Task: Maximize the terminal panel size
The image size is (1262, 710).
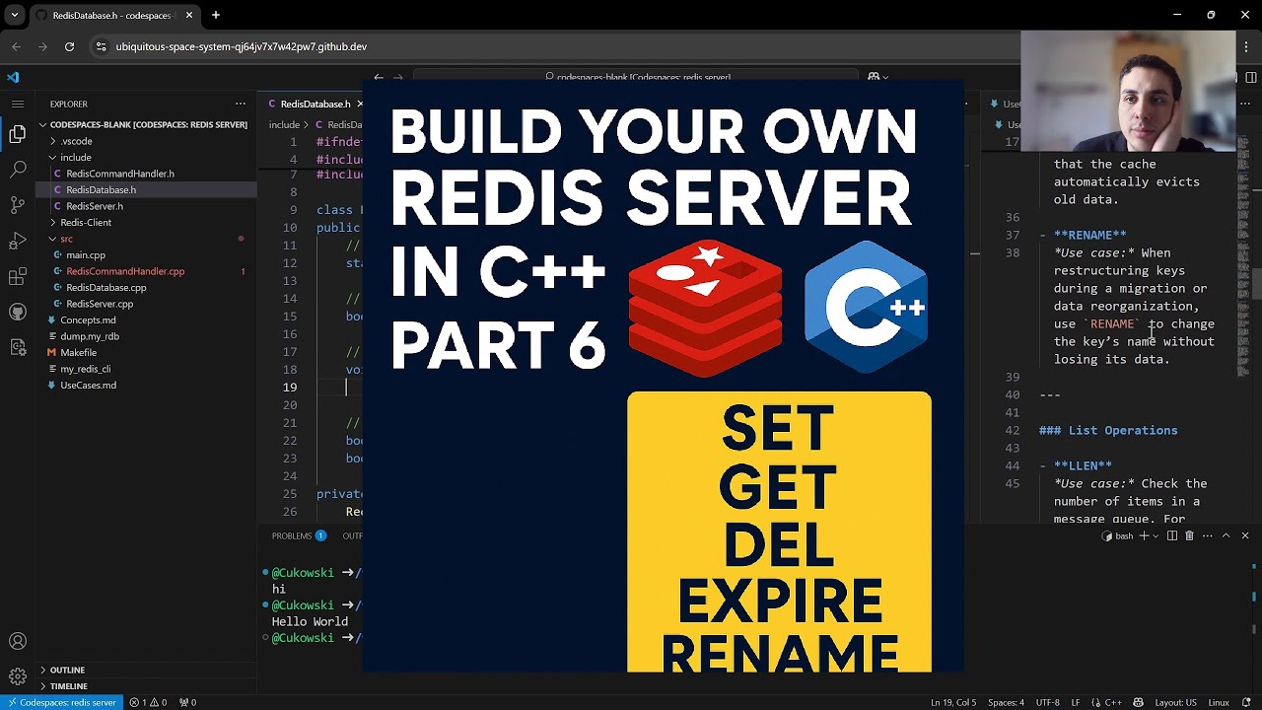Action: tap(1226, 535)
